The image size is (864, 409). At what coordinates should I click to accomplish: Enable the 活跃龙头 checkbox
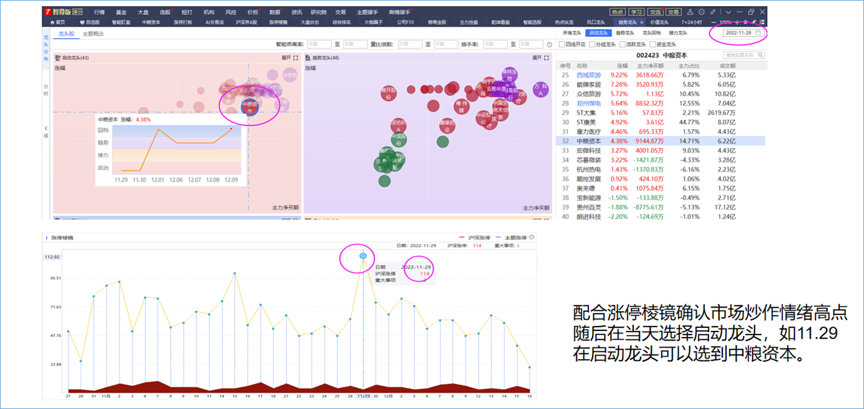click(622, 44)
